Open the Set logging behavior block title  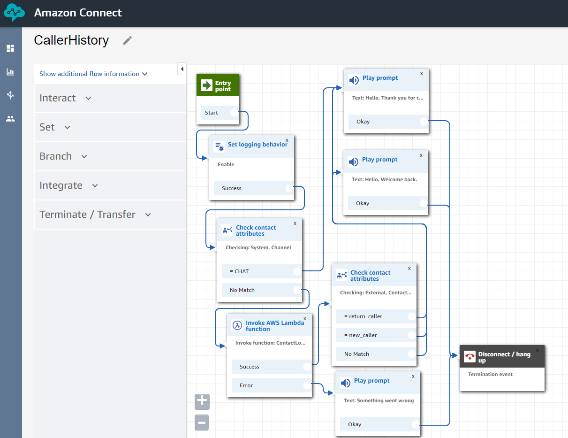(257, 145)
